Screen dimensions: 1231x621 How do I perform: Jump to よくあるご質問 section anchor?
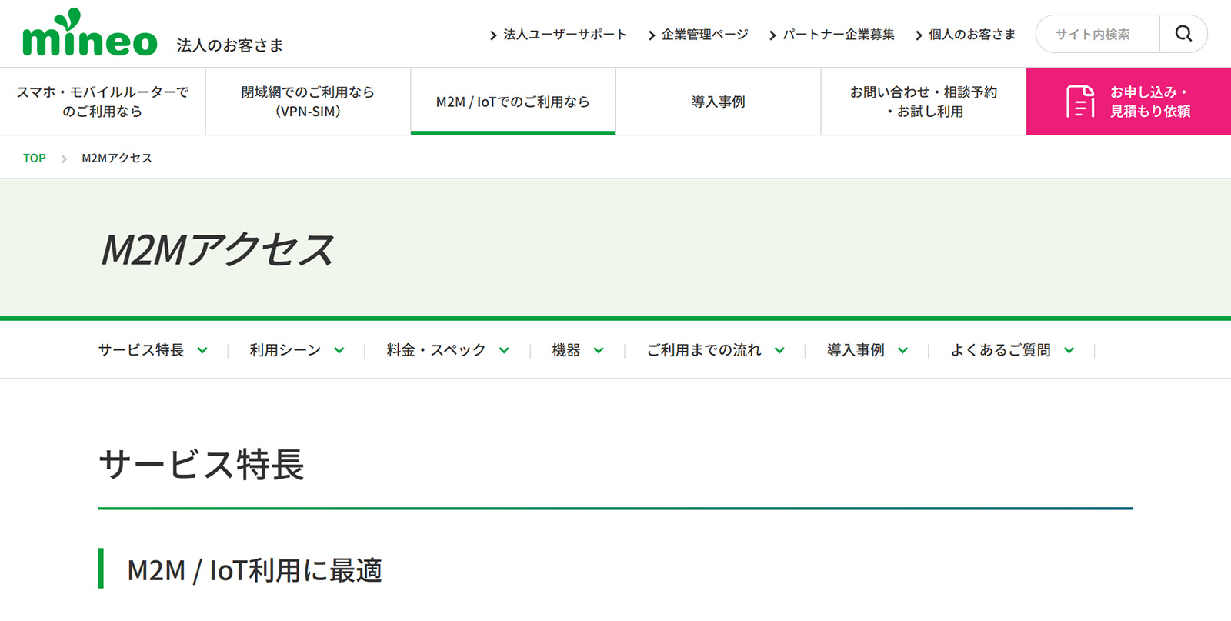click(1000, 350)
